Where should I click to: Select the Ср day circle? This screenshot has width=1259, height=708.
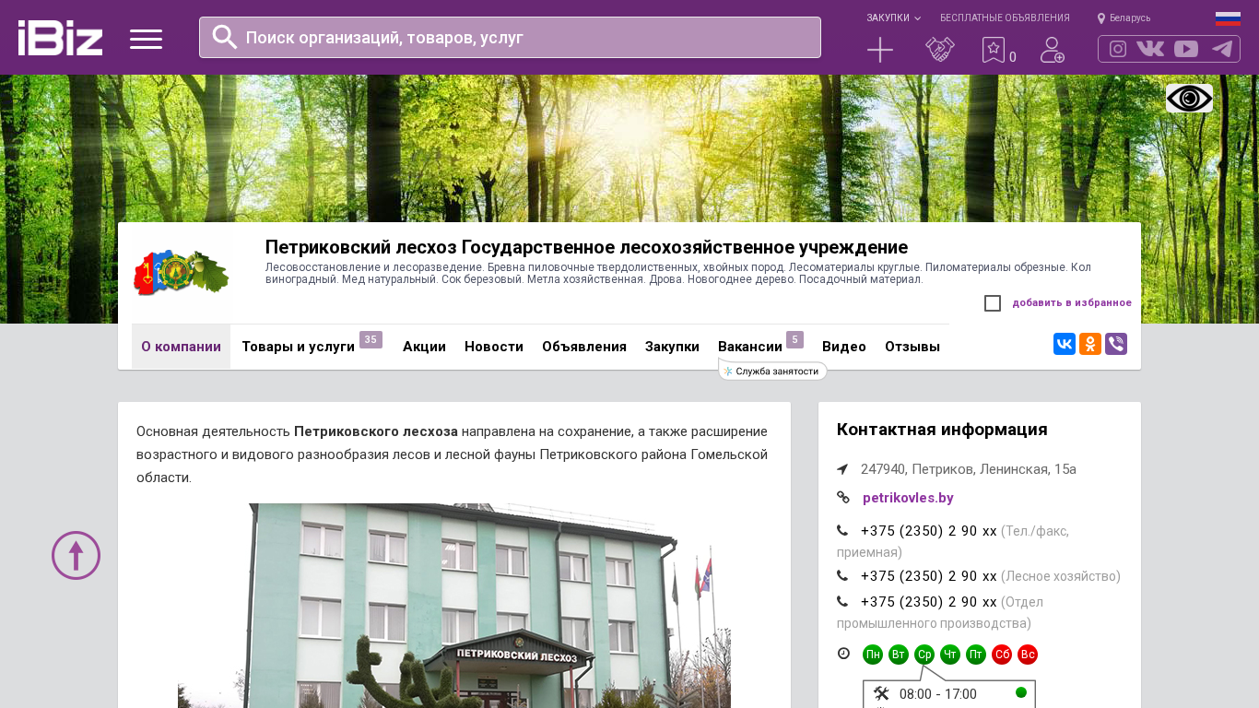(924, 655)
